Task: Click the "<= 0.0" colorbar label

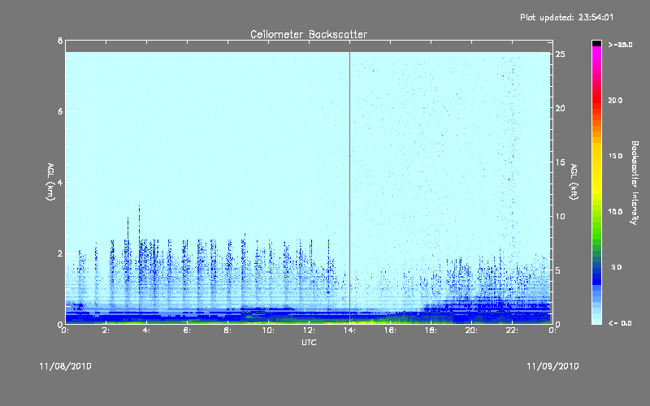Action: point(620,322)
